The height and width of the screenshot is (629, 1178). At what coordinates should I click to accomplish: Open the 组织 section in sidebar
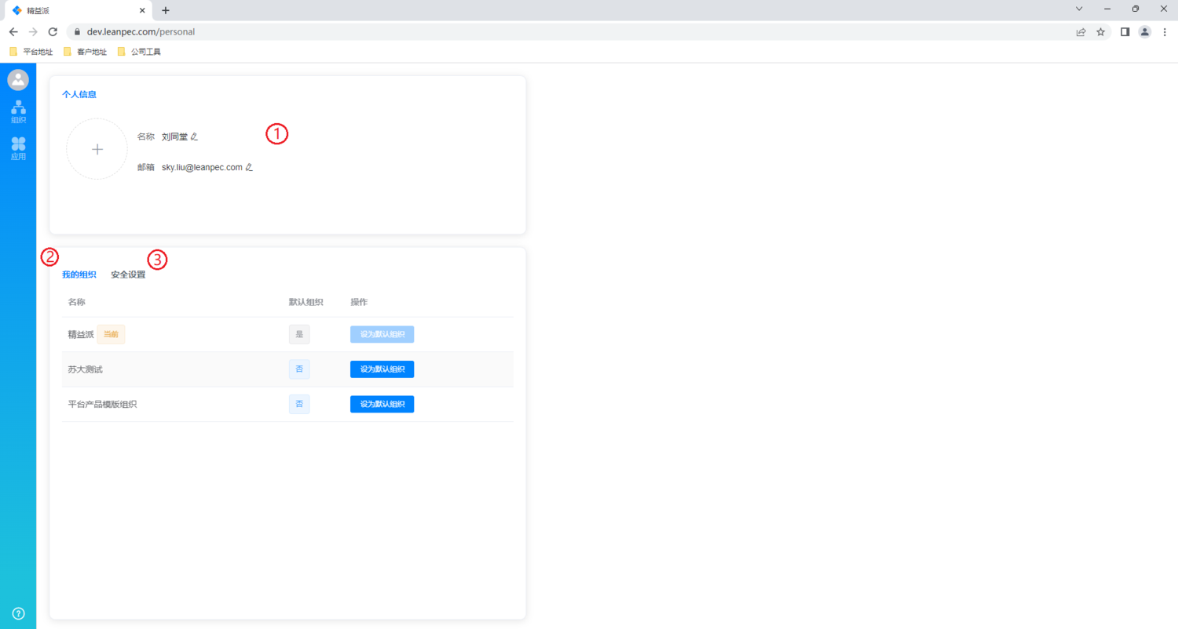point(18,112)
